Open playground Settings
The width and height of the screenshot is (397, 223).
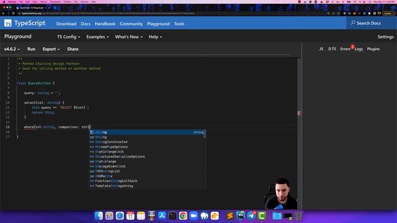pos(385,37)
